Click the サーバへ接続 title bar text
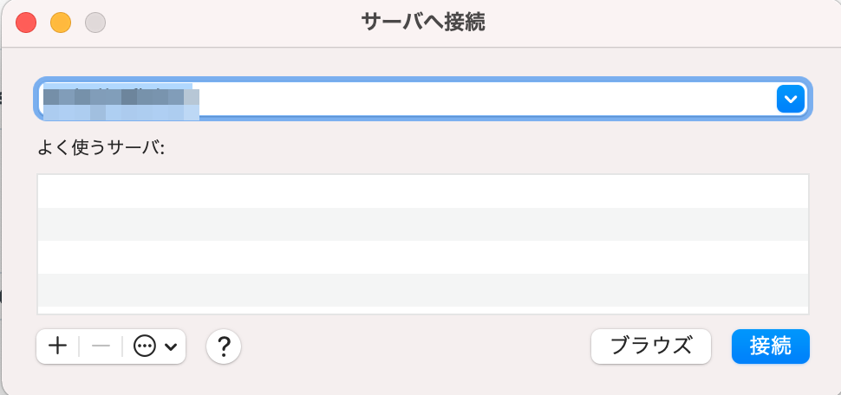 (423, 23)
